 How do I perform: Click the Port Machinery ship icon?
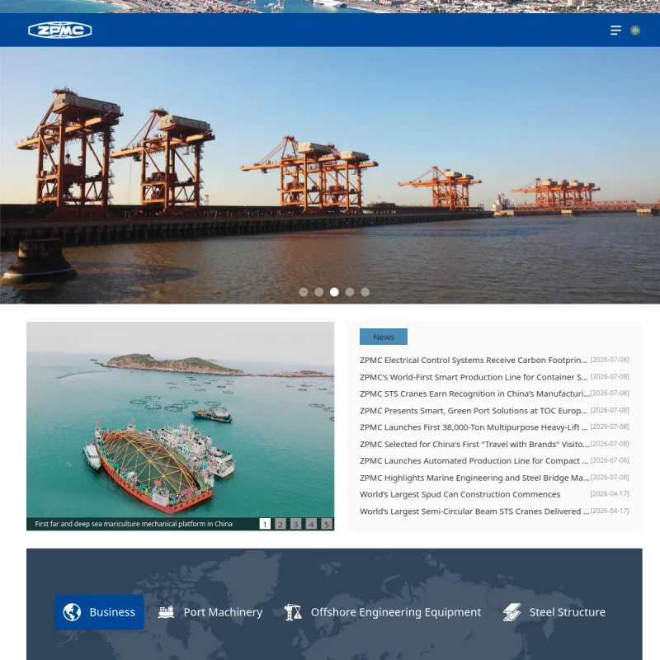(166, 611)
